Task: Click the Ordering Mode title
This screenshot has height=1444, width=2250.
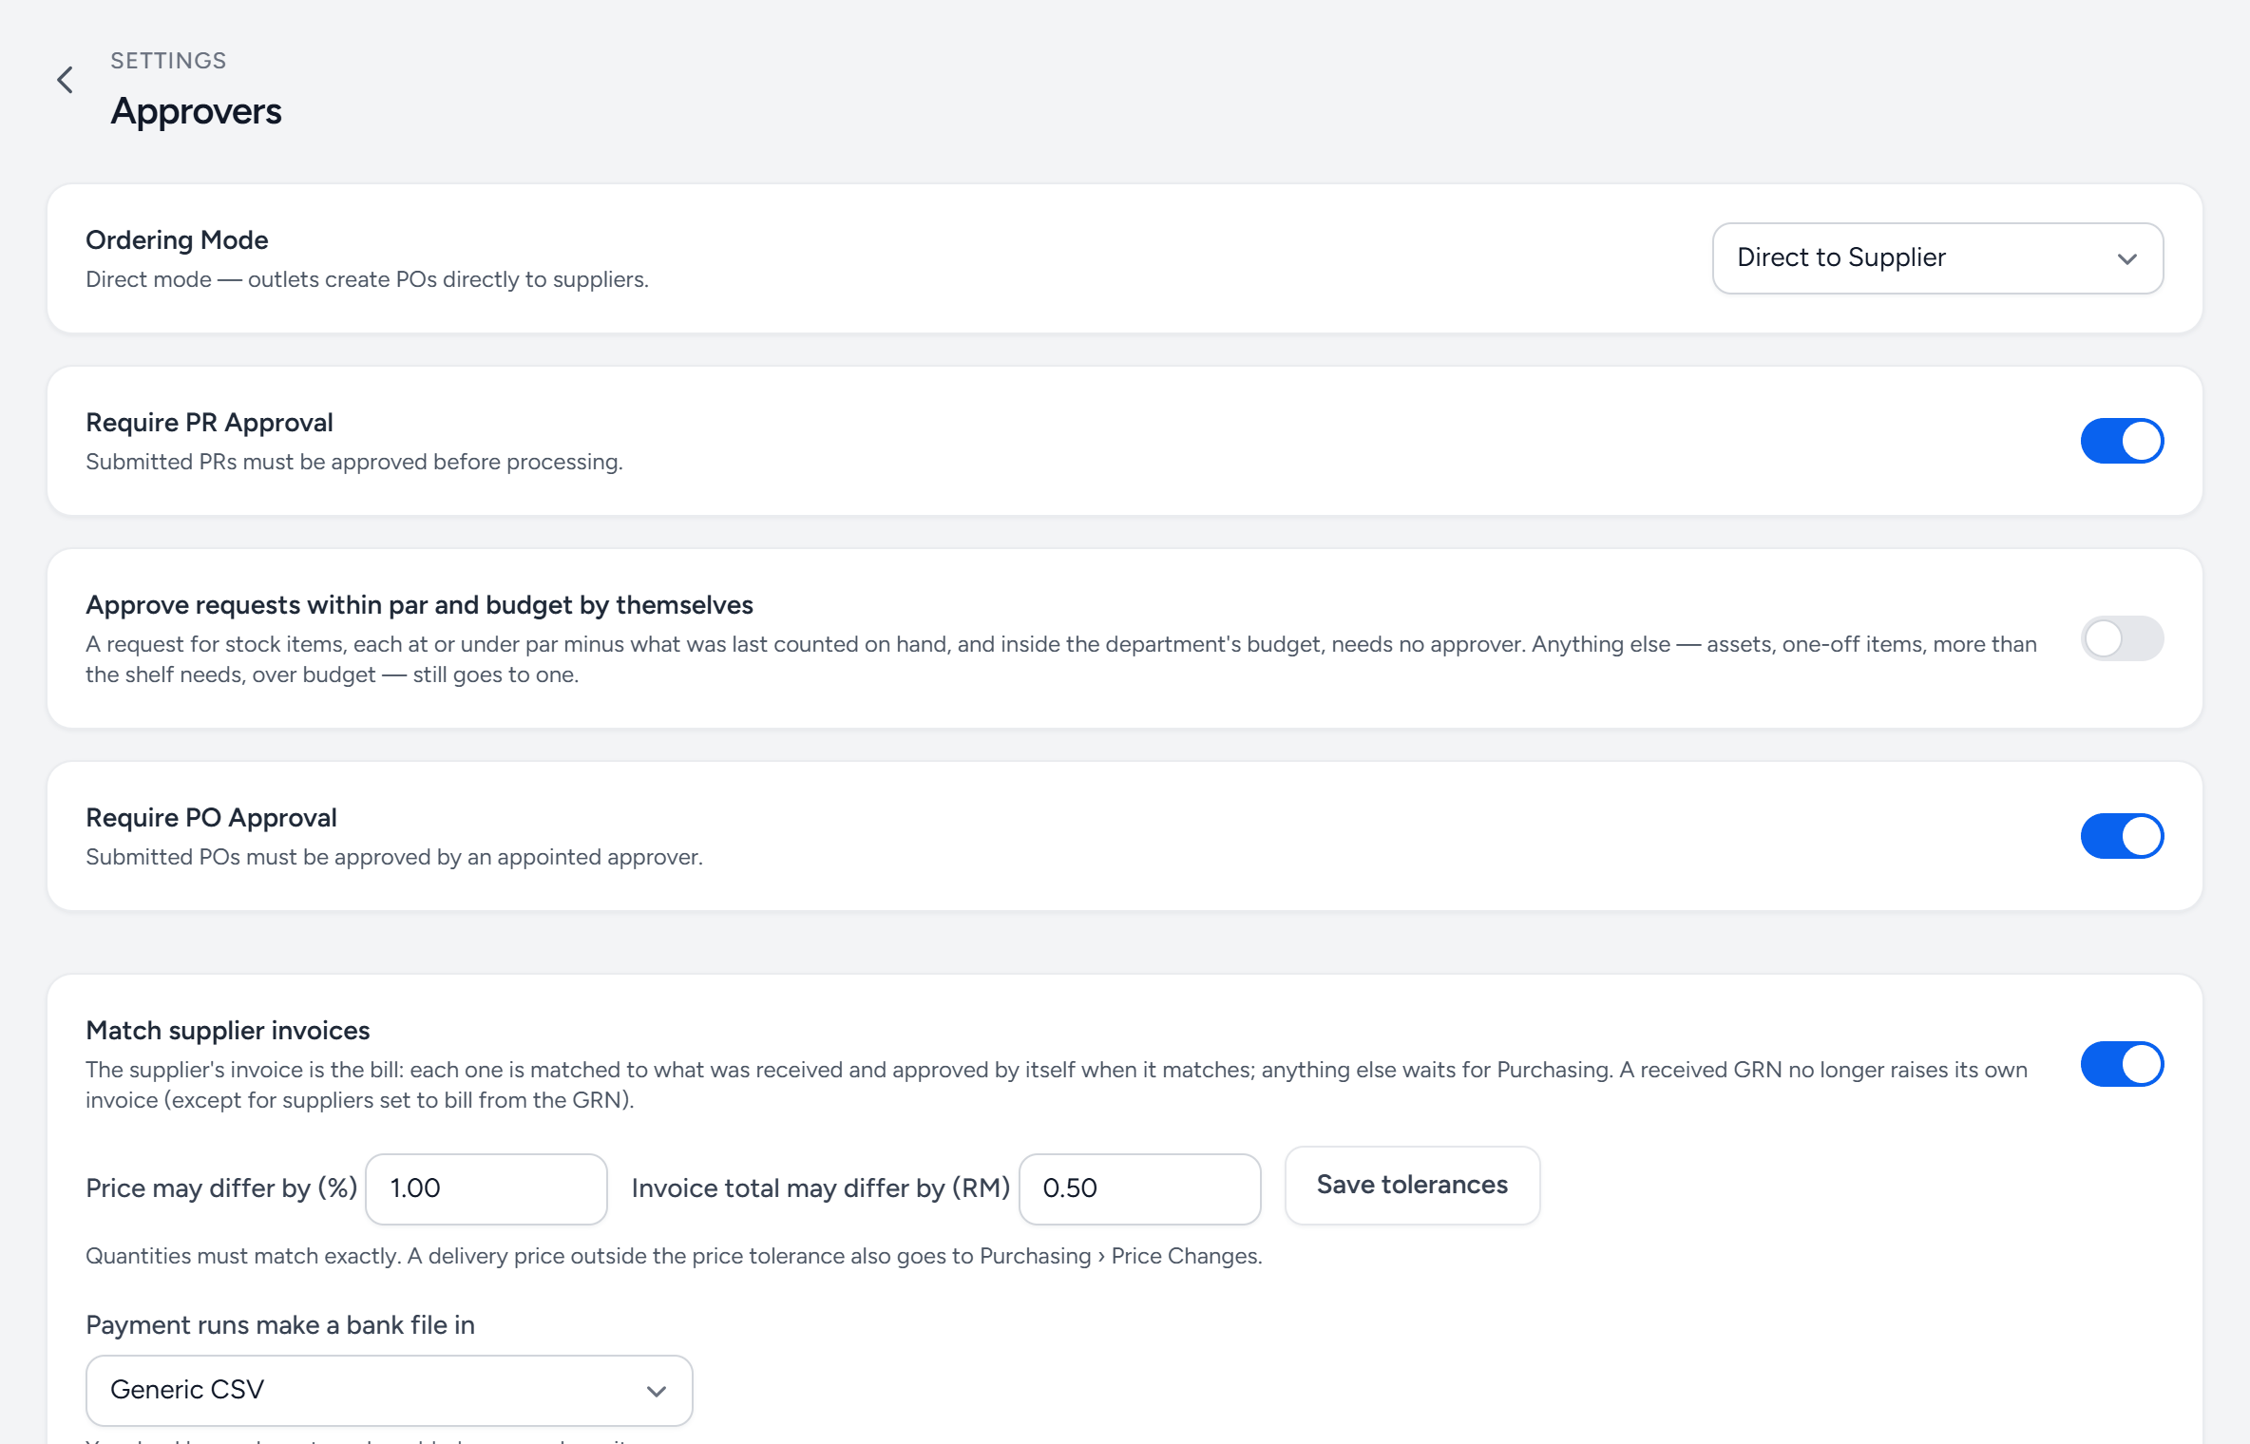Action: 177,239
